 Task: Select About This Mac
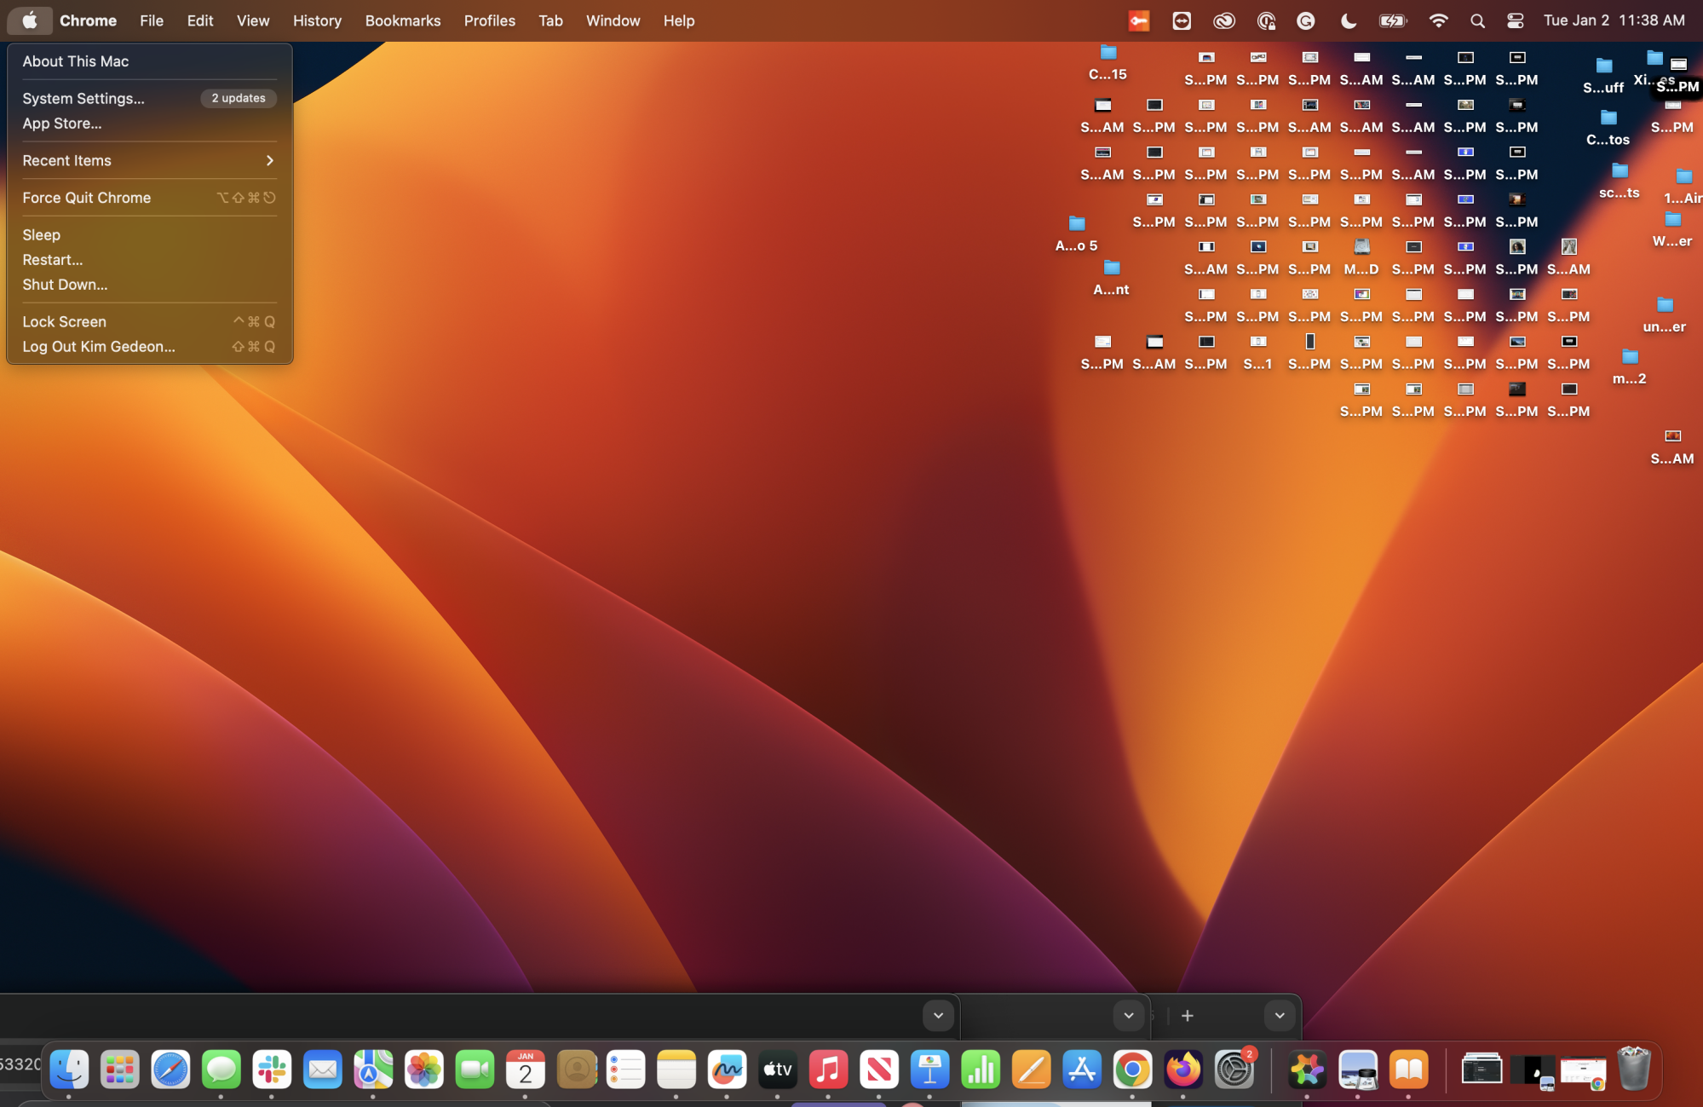[75, 61]
